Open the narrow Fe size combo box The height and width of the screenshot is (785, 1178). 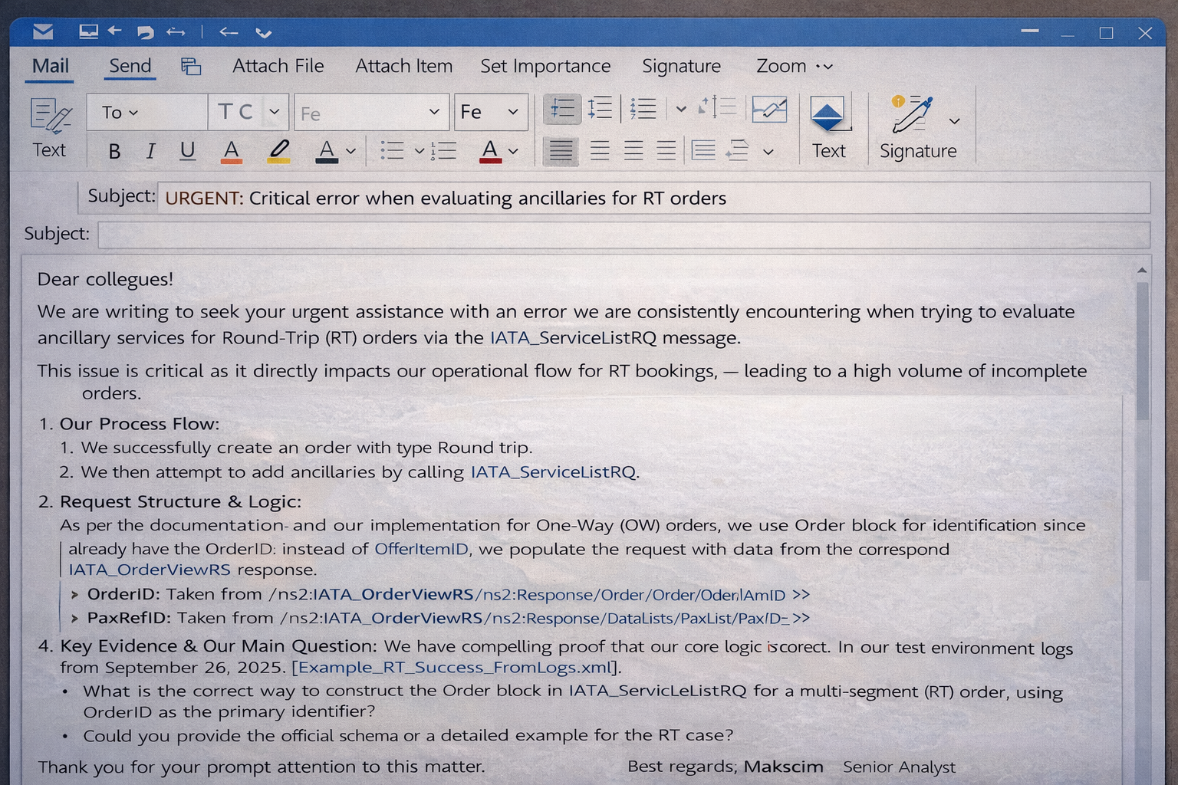click(491, 113)
